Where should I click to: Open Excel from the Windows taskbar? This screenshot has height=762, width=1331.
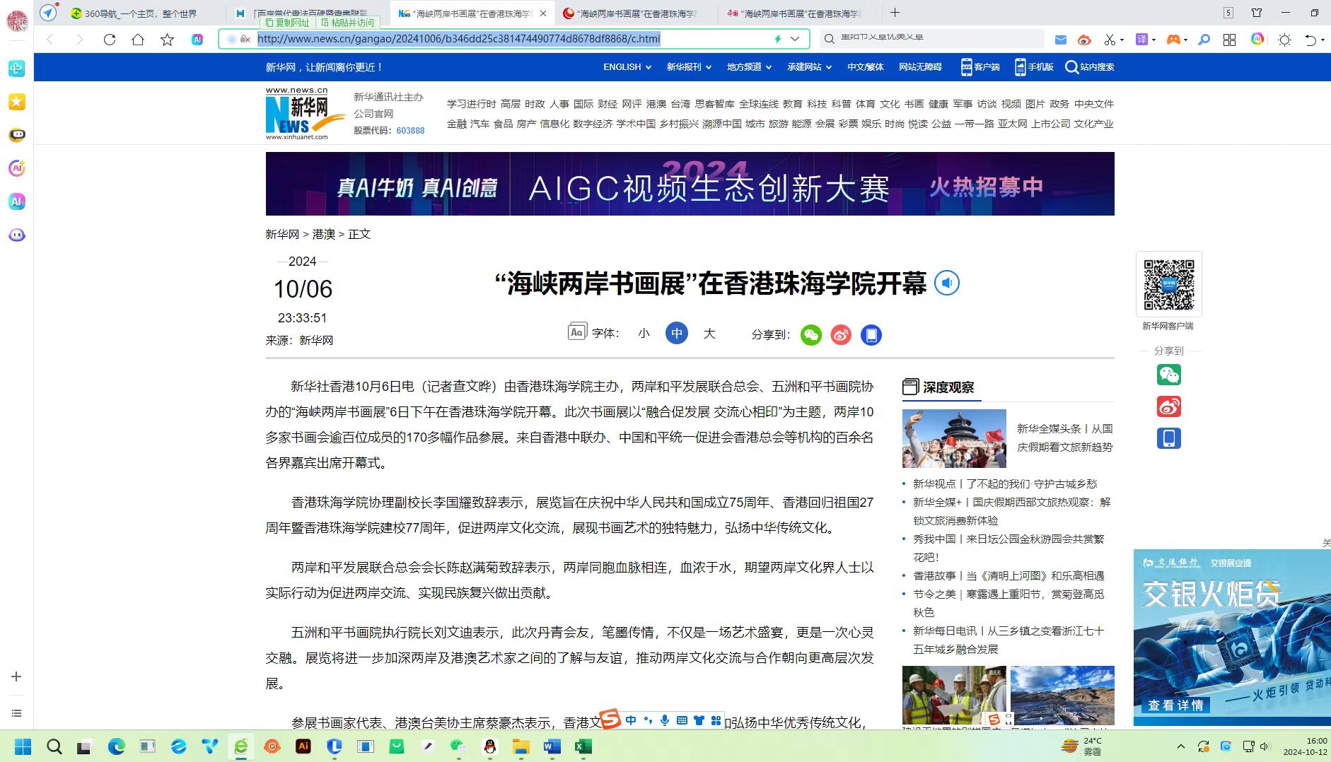click(x=583, y=746)
